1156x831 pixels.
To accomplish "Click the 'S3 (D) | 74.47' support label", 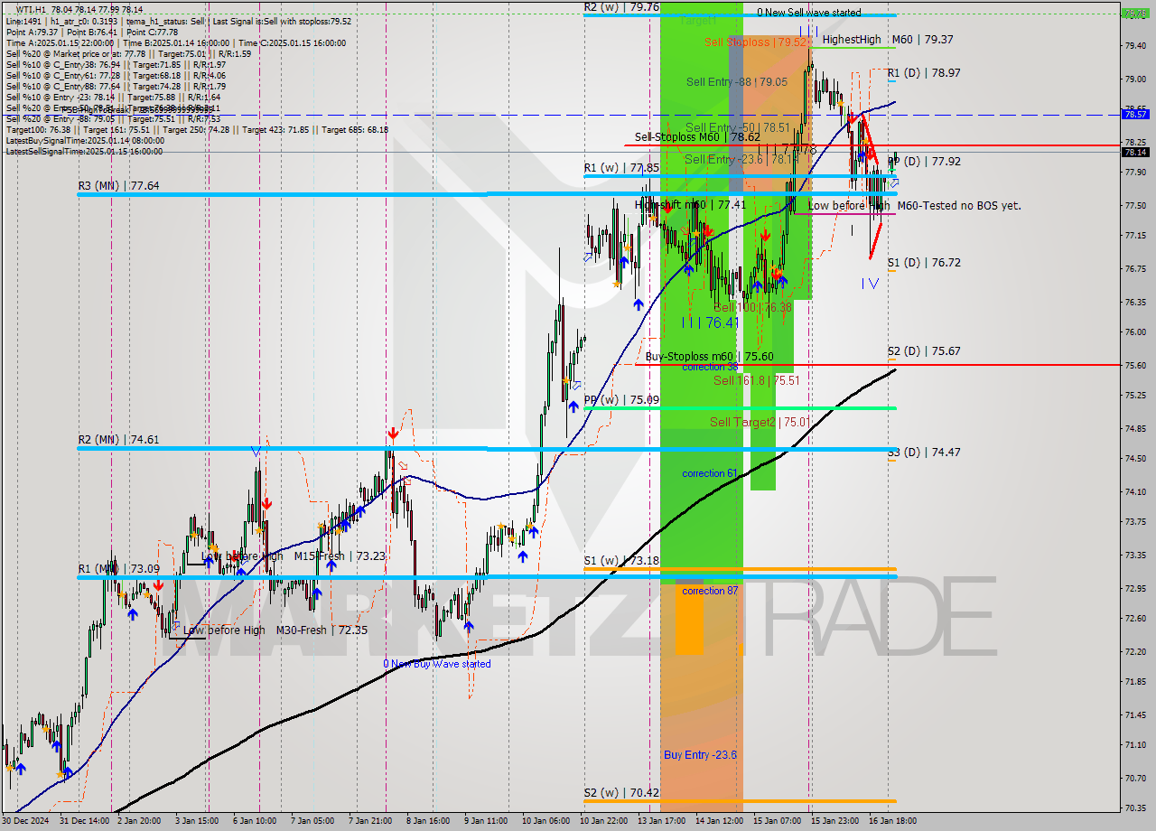I will [x=923, y=453].
